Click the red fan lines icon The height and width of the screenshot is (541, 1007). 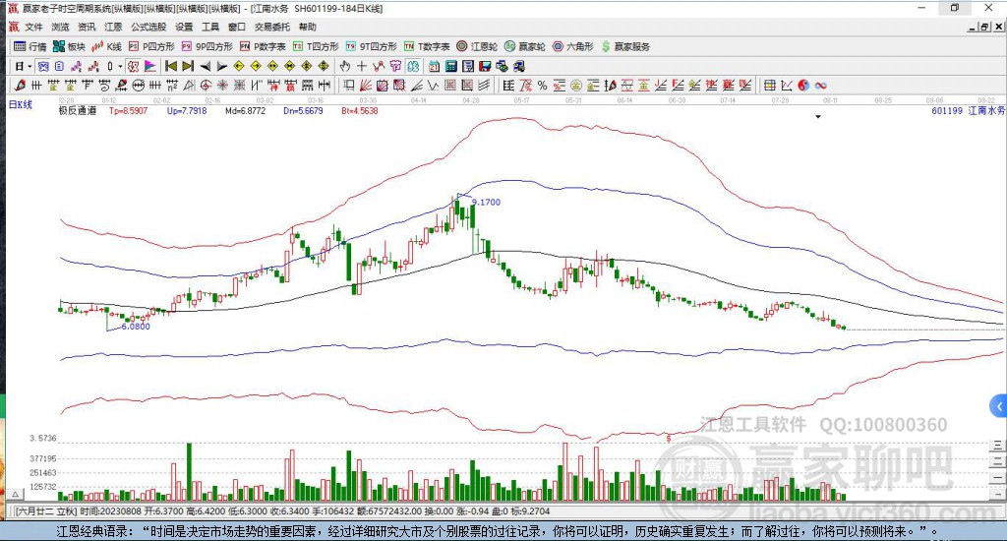point(364,86)
